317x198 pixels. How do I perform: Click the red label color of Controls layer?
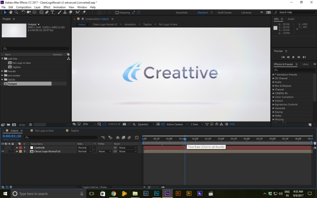pyautogui.click(x=21, y=148)
